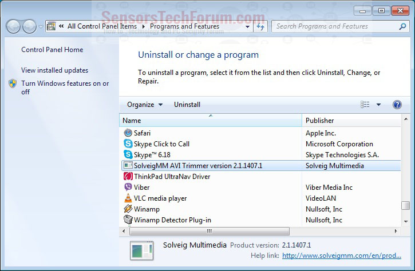Click the horizontal scrollbar right arrow

click(396, 231)
